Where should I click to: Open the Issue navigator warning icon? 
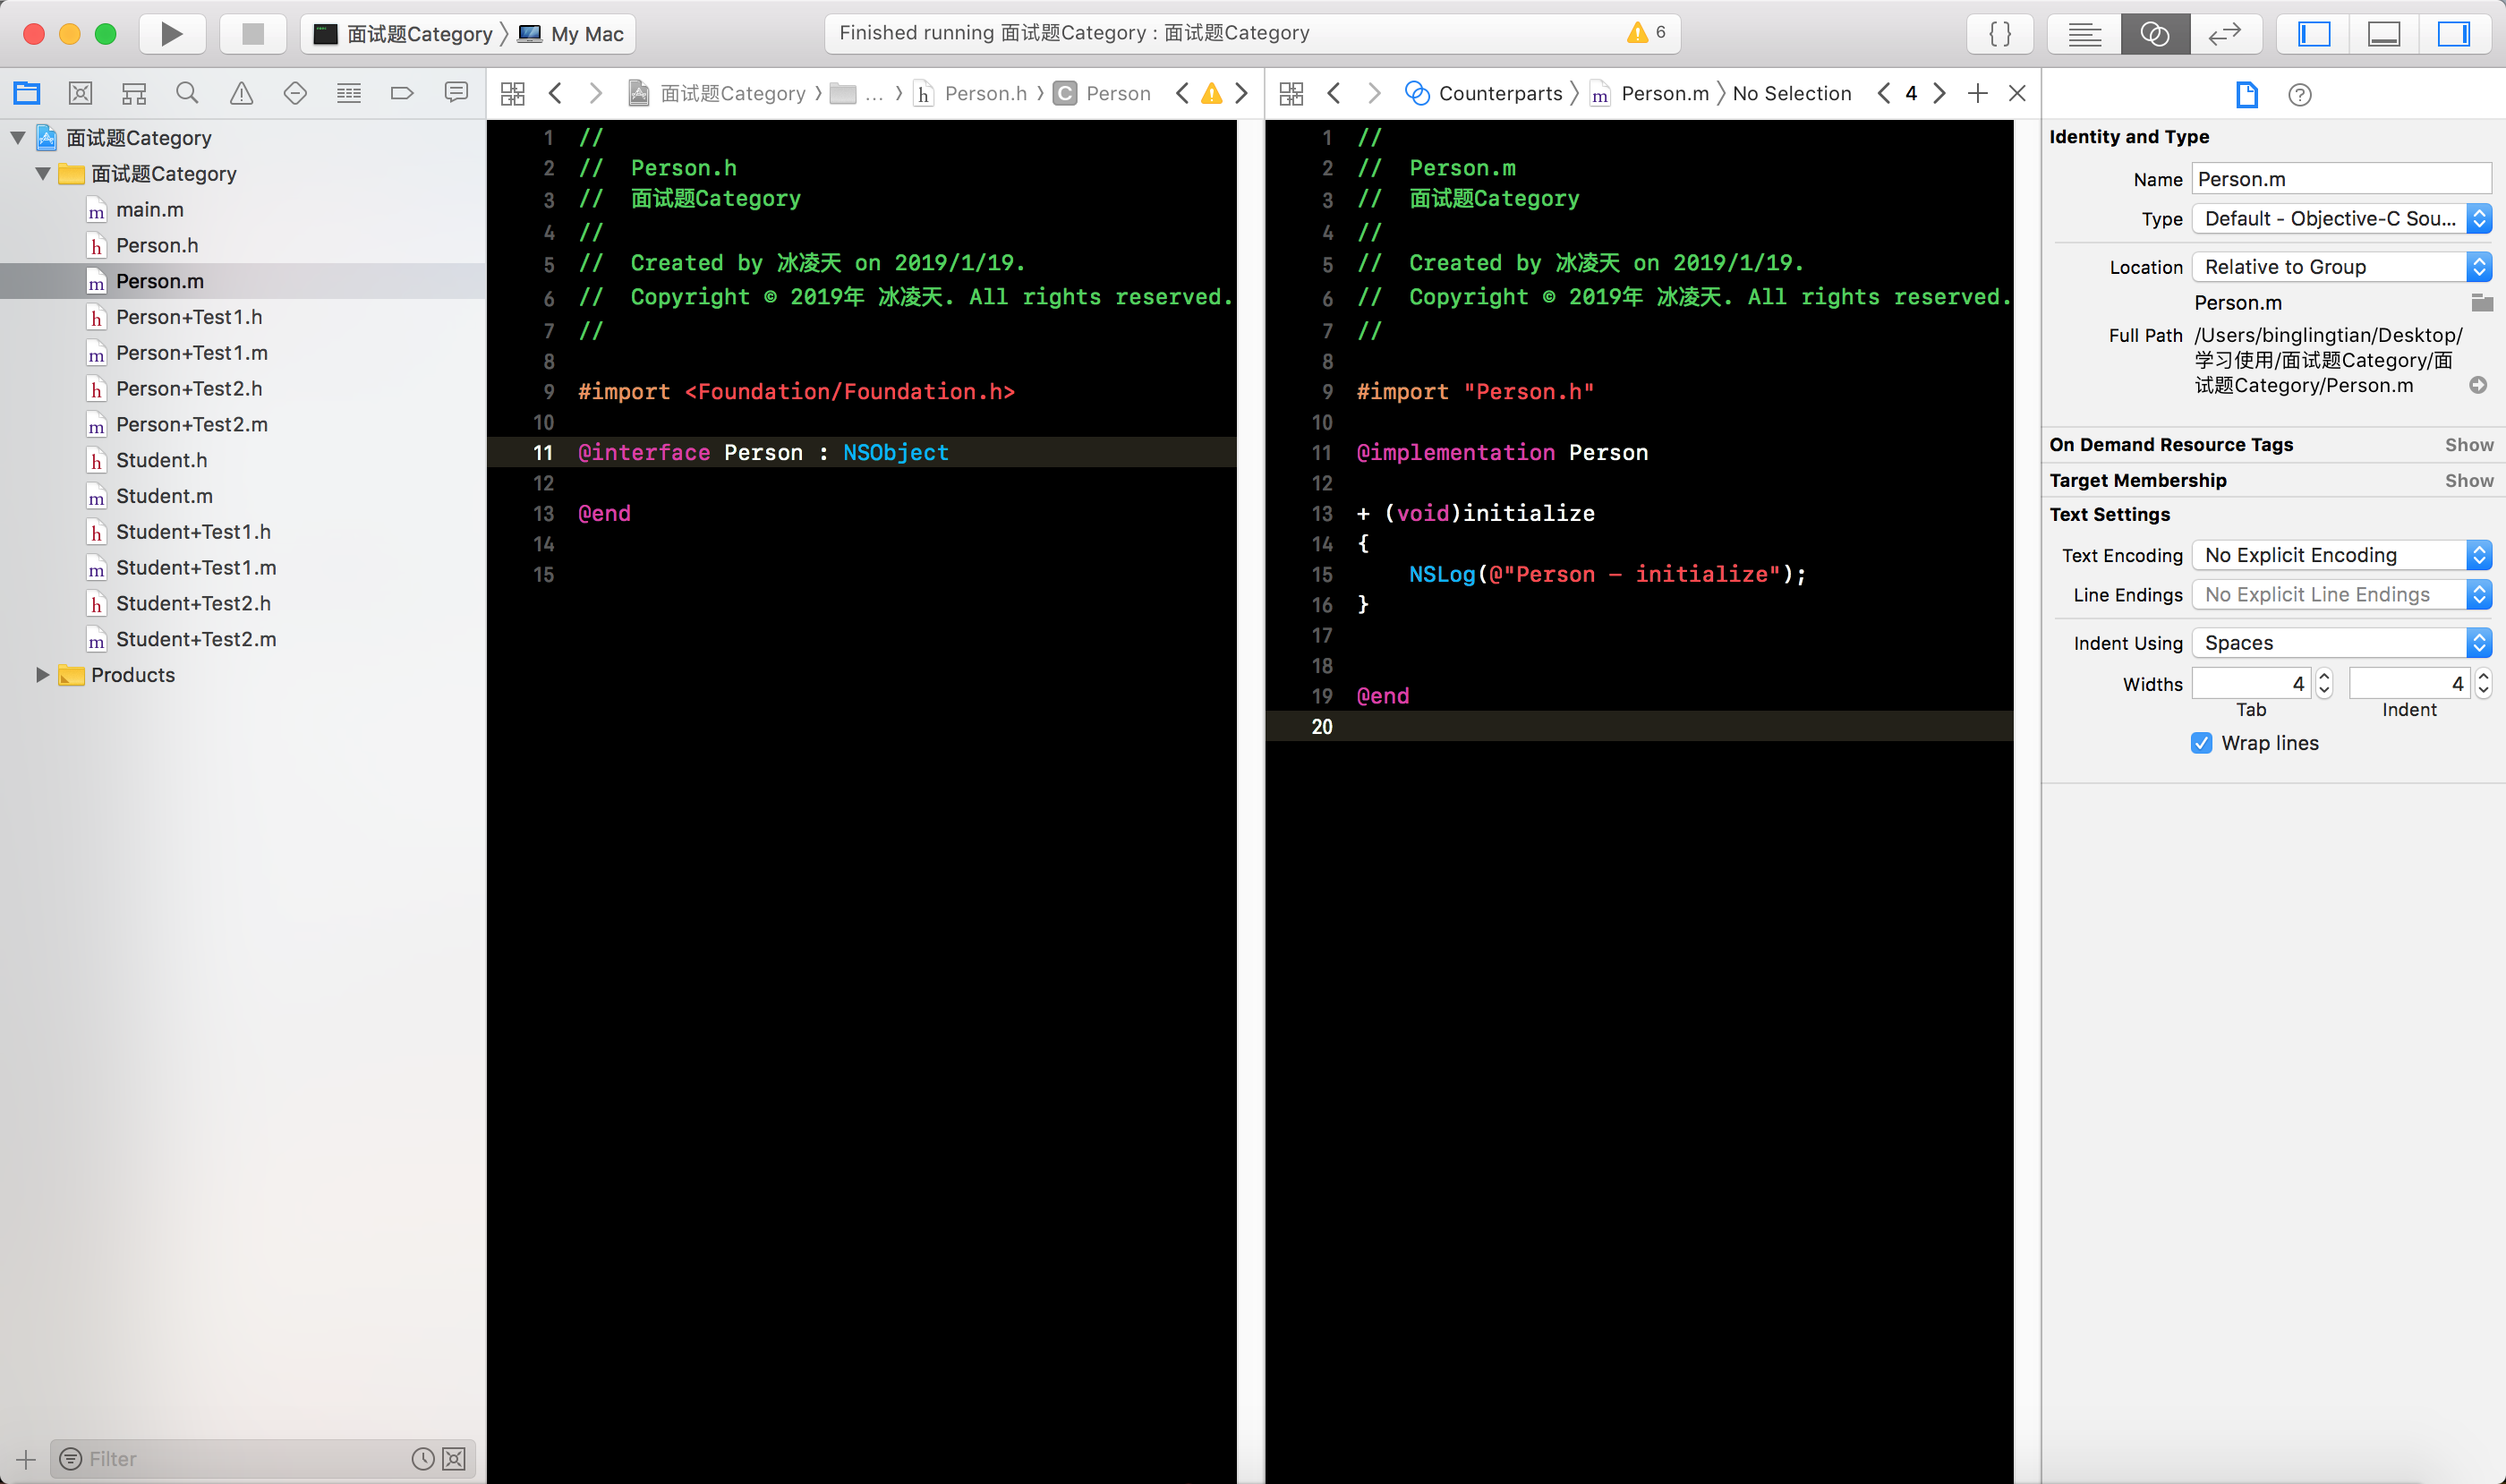coord(241,94)
